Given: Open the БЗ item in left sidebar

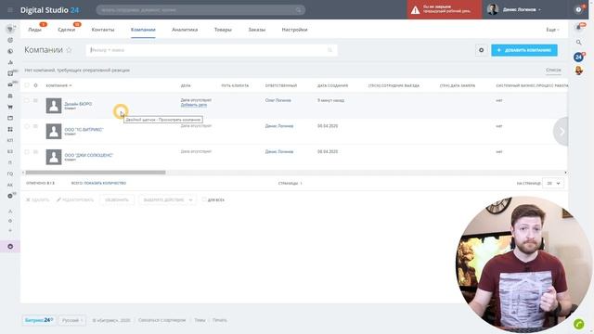Looking at the screenshot, I should [10, 151].
